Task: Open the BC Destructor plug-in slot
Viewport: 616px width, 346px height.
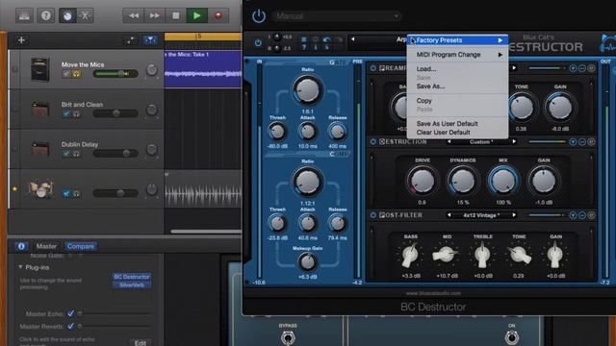Action: (x=132, y=277)
